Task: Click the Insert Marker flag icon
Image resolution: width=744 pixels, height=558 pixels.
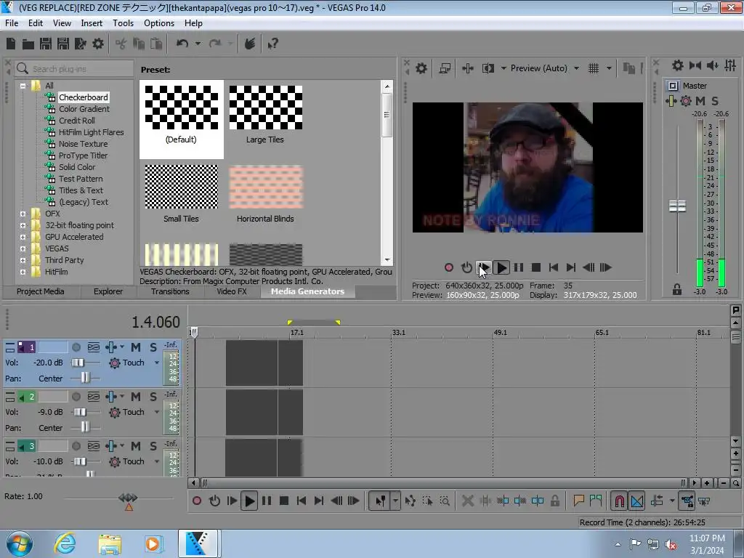Action: coord(578,501)
